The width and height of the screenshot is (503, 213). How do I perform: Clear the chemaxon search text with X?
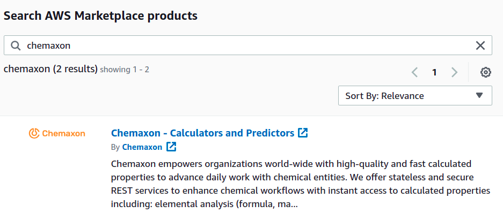tap(480, 45)
